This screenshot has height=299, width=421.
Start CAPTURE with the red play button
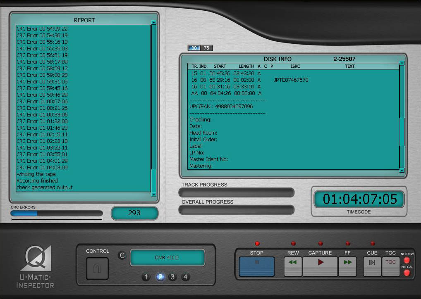320,266
